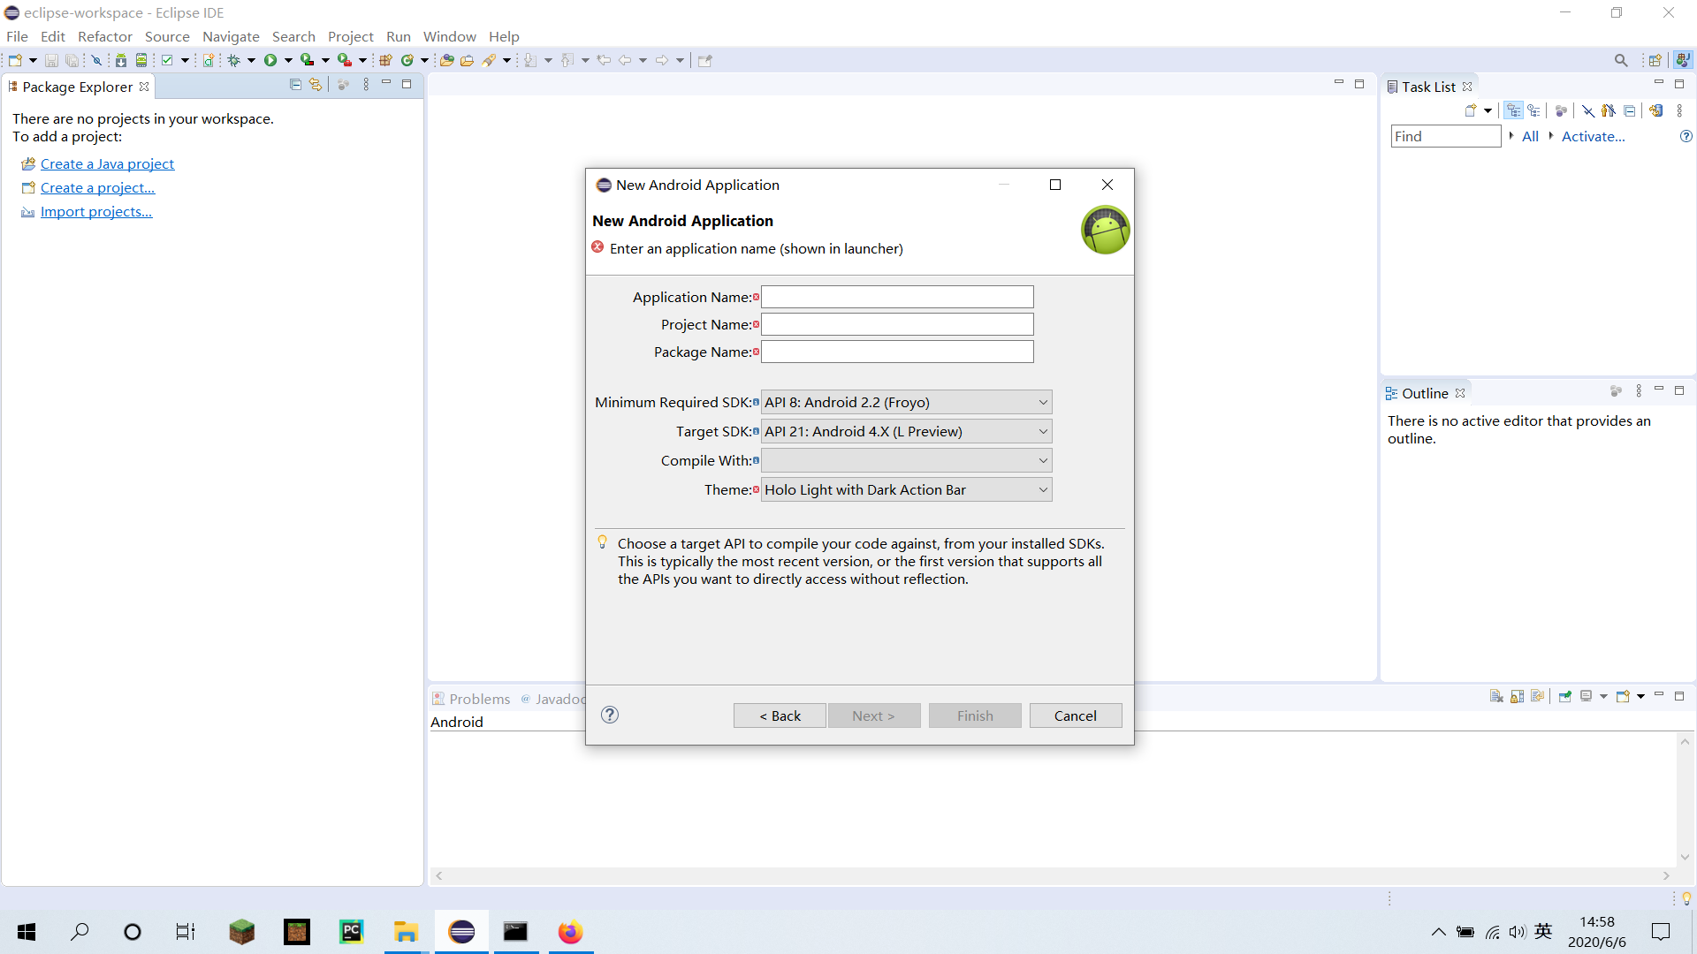The width and height of the screenshot is (1697, 954).
Task: Click the Save toolbar icon
Action: click(51, 60)
